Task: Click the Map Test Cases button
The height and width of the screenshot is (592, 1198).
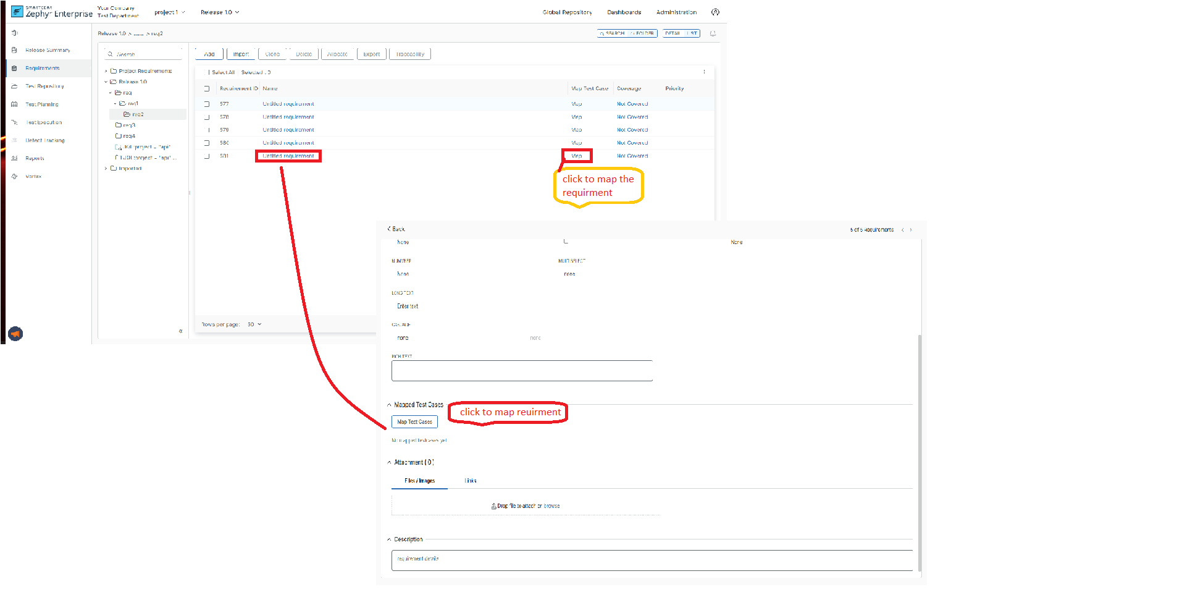Action: (414, 422)
